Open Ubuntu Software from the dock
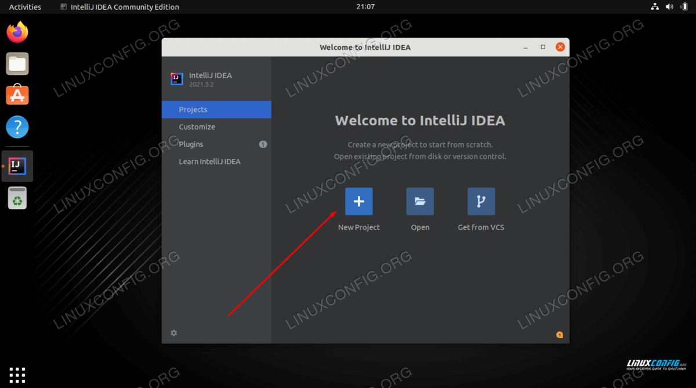The width and height of the screenshot is (696, 388). (17, 95)
